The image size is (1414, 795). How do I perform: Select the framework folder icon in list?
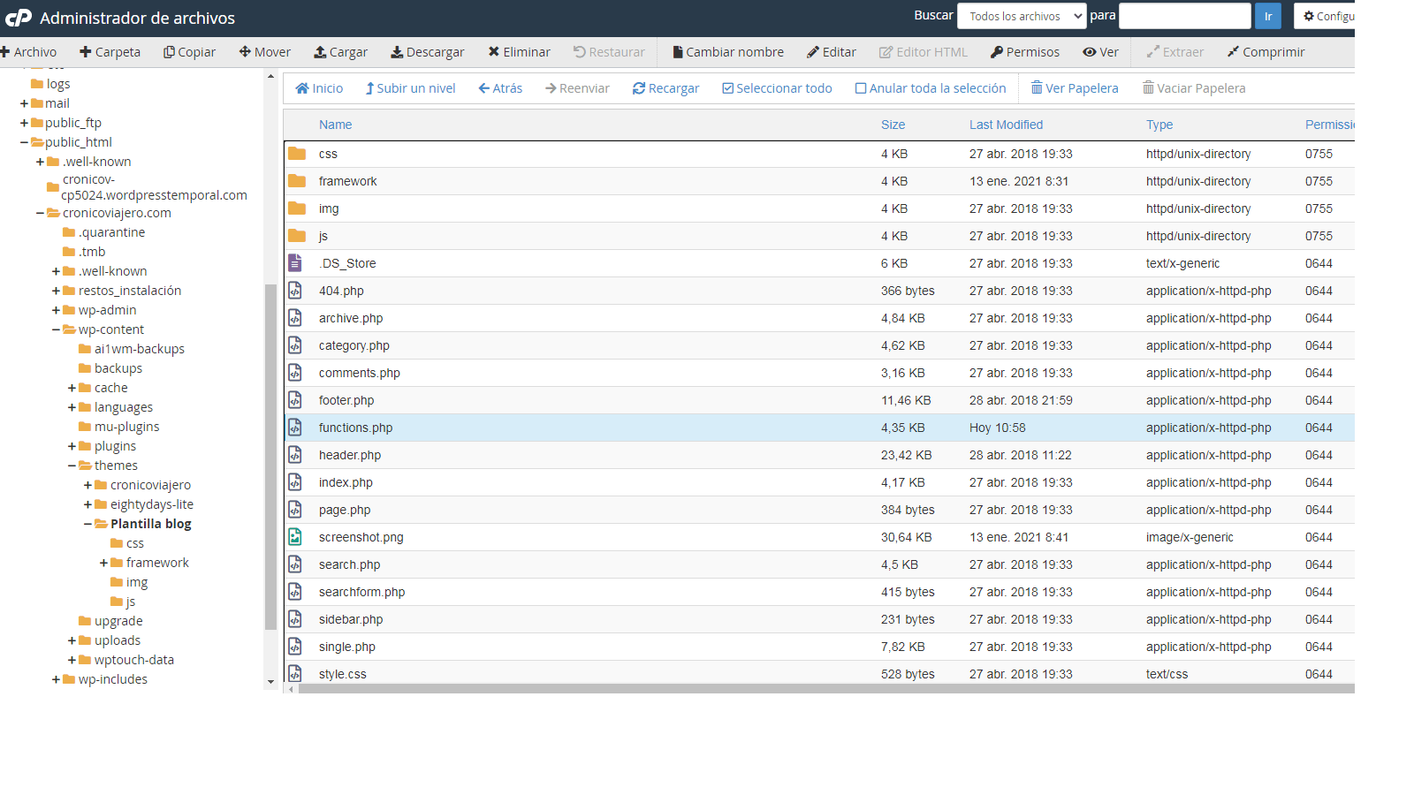click(297, 181)
